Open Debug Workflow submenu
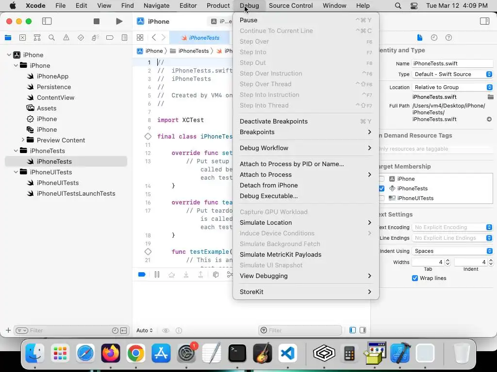The width and height of the screenshot is (497, 372). [306, 148]
